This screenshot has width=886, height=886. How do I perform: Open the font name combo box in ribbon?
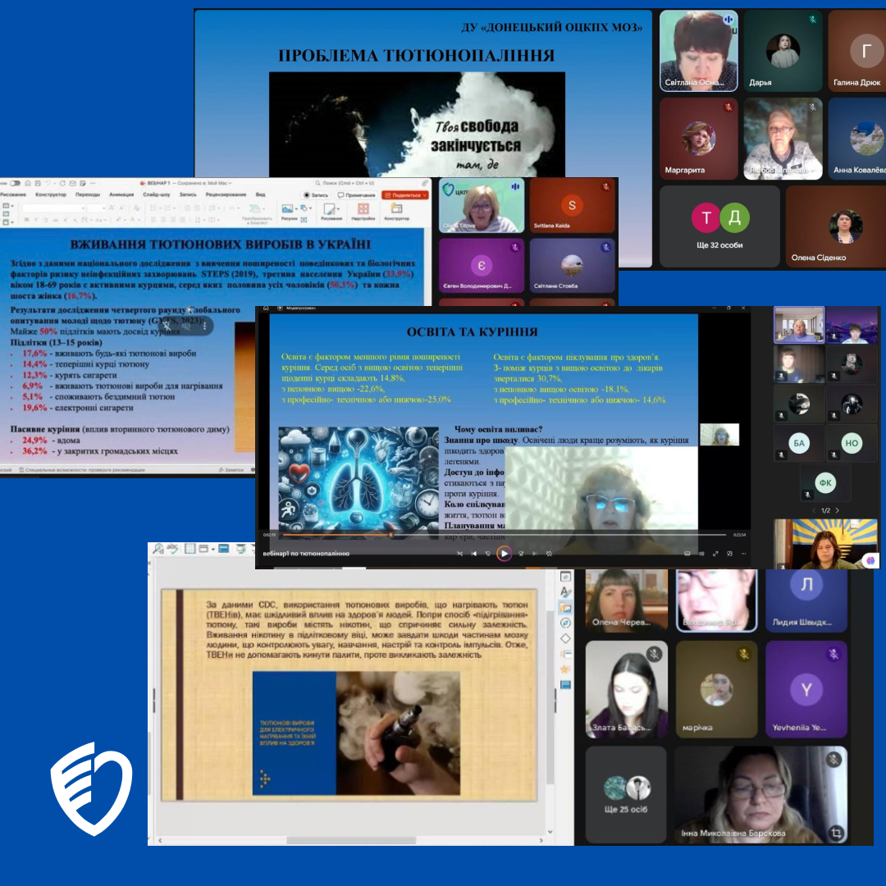tap(53, 208)
